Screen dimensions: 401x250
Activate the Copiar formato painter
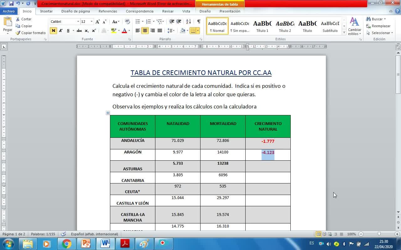pyautogui.click(x=31, y=33)
